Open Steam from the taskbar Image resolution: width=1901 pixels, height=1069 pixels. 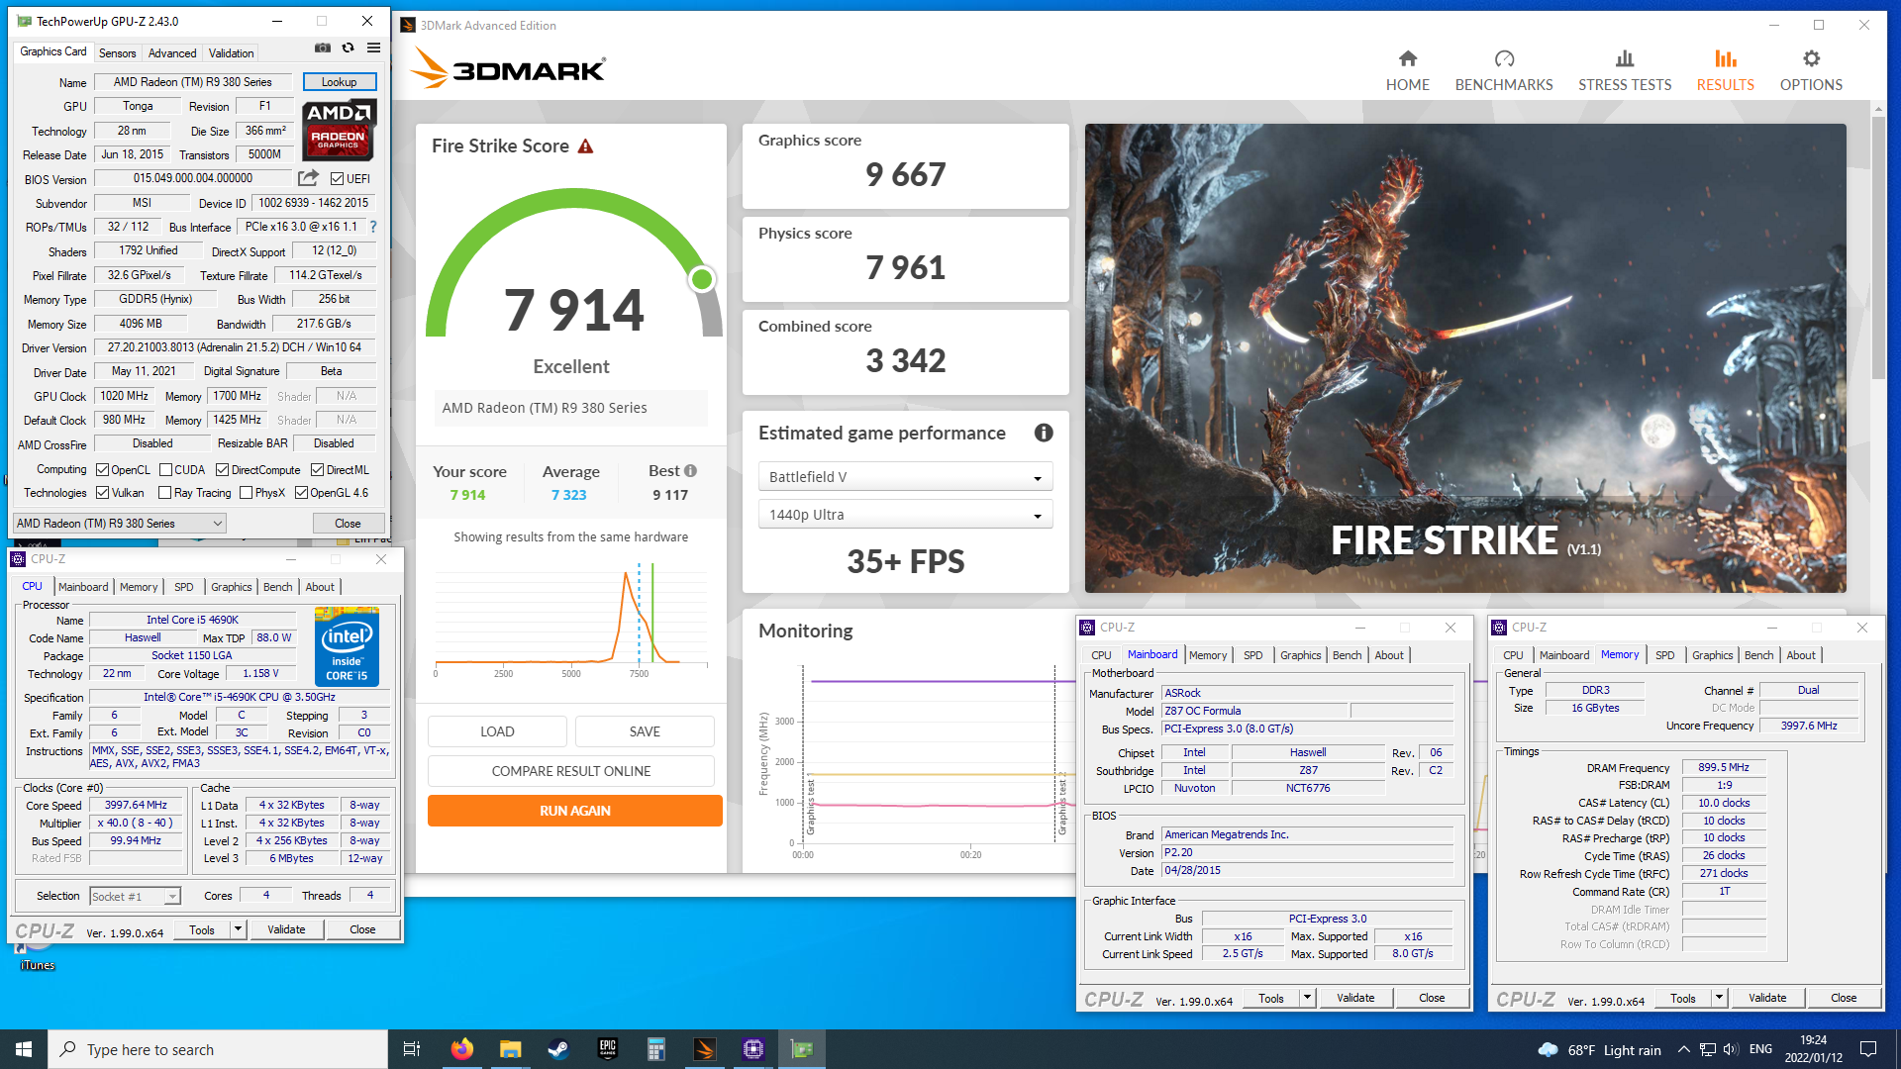click(x=558, y=1049)
